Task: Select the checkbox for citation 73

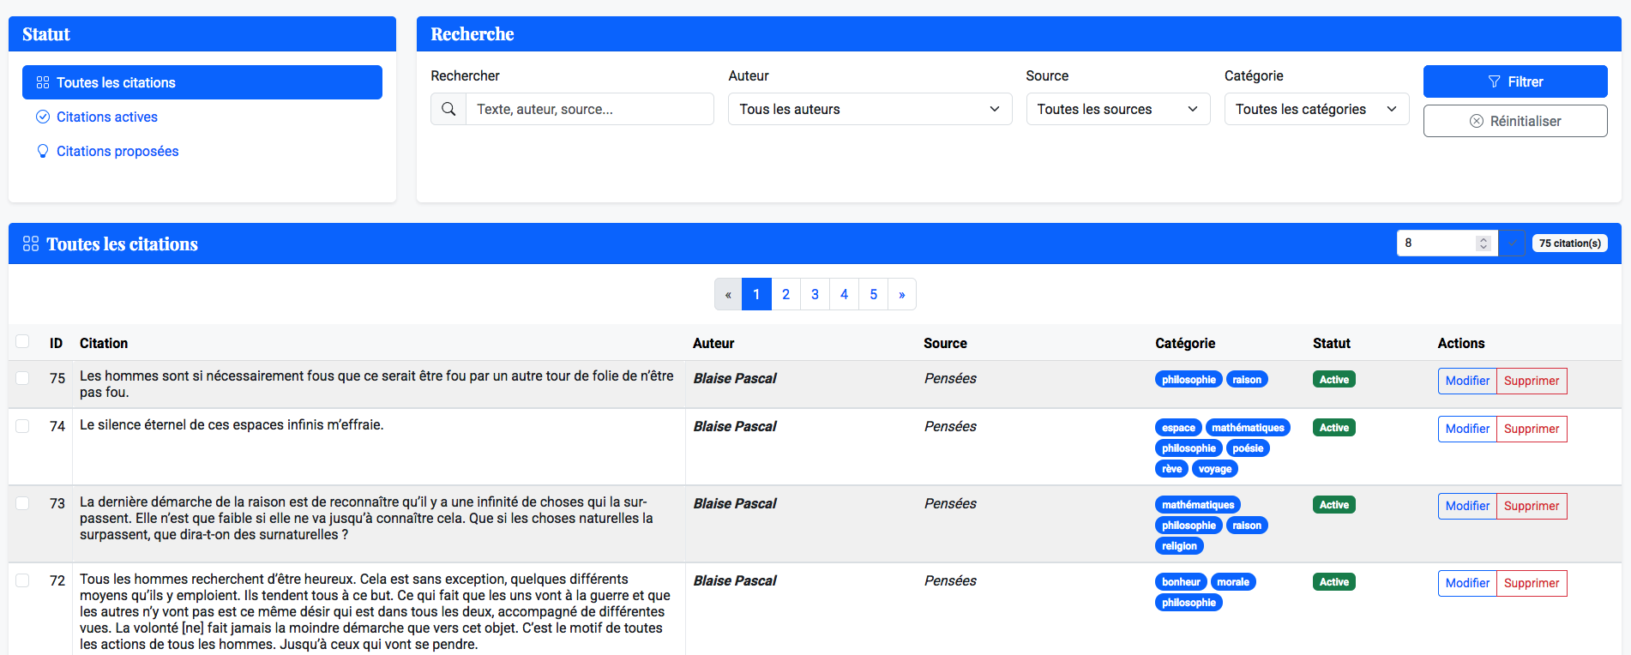Action: click(23, 503)
